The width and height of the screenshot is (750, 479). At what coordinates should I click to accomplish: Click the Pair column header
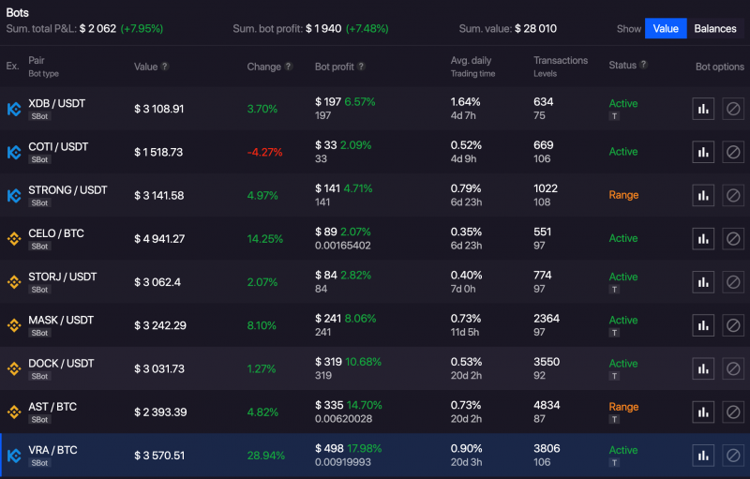point(37,60)
